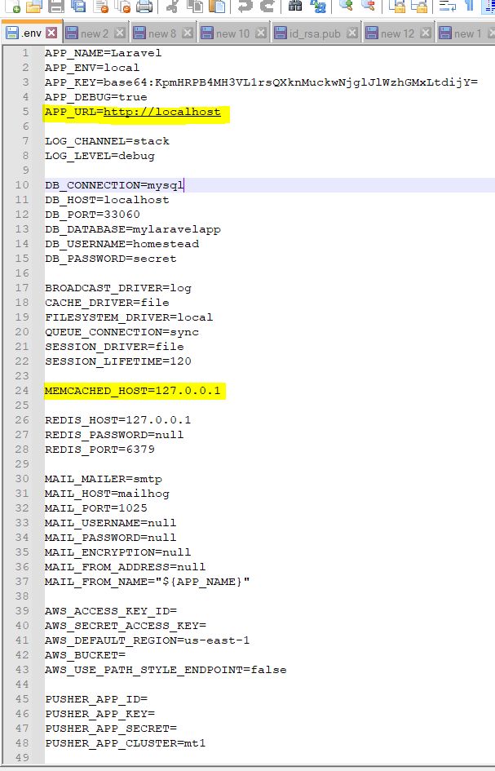Image resolution: width=495 pixels, height=771 pixels.
Task: Close the .env tab with its red X
Action: pos(51,33)
